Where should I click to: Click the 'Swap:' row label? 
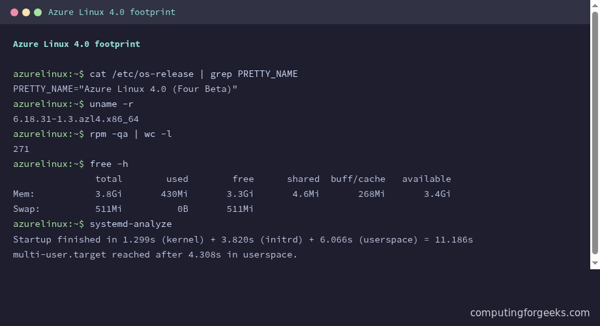(x=26, y=209)
